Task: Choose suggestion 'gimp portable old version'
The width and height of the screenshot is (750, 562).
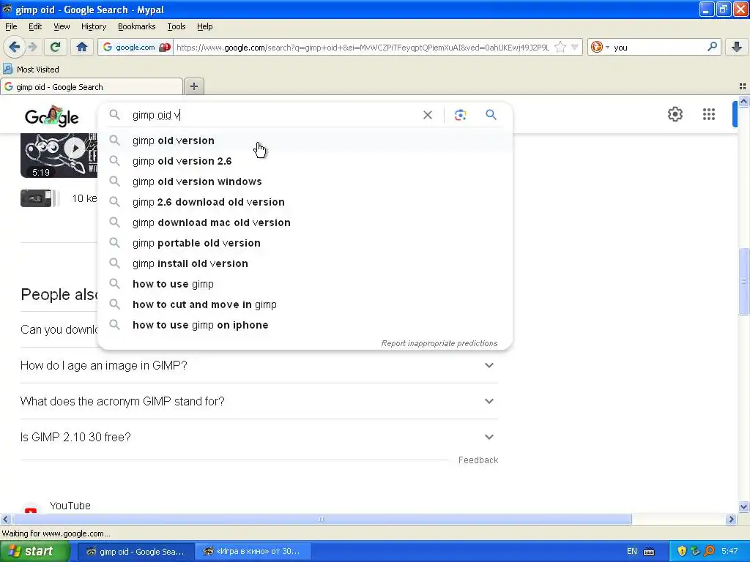Action: coord(305,243)
